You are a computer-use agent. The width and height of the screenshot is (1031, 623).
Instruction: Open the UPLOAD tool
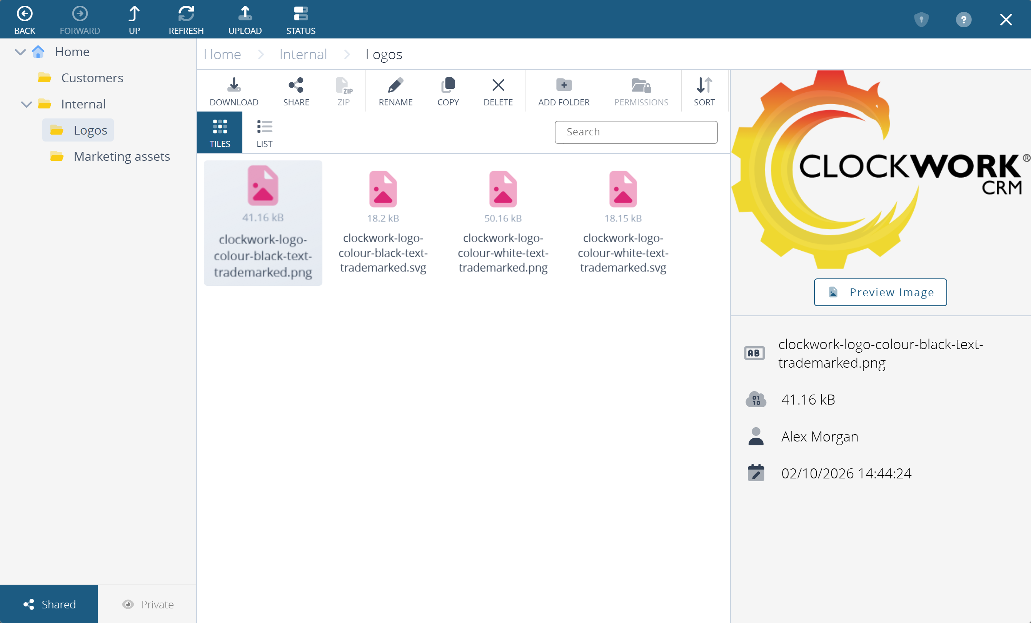pos(245,19)
